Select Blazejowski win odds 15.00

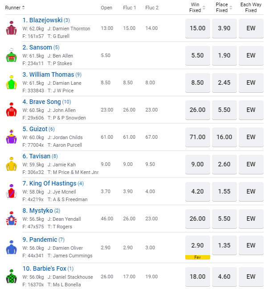point(197,28)
